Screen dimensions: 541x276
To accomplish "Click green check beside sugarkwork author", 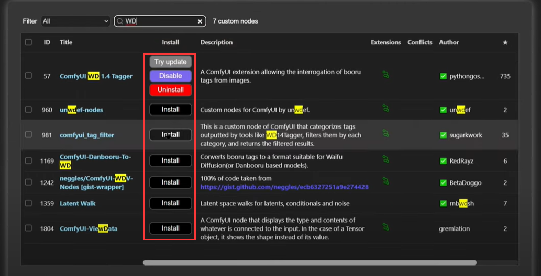I will [444, 135].
